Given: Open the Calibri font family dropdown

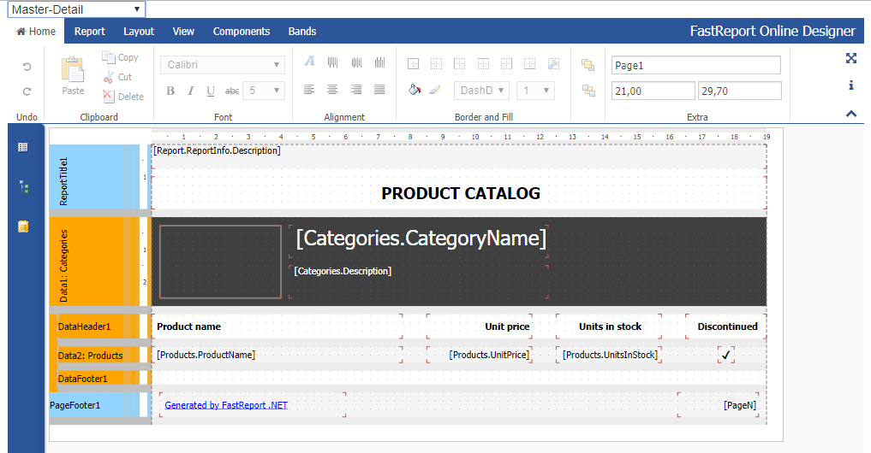Looking at the screenshot, I should [x=223, y=65].
